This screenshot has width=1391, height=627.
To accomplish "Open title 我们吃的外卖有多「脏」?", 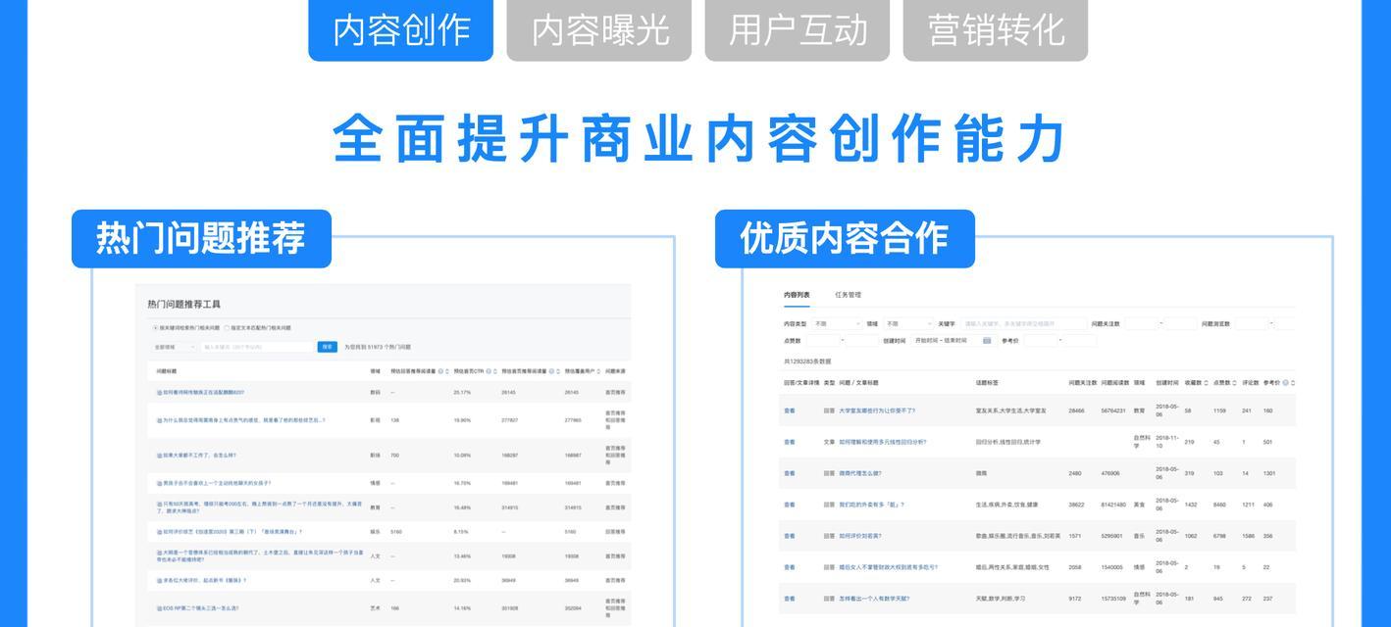I will 871,505.
